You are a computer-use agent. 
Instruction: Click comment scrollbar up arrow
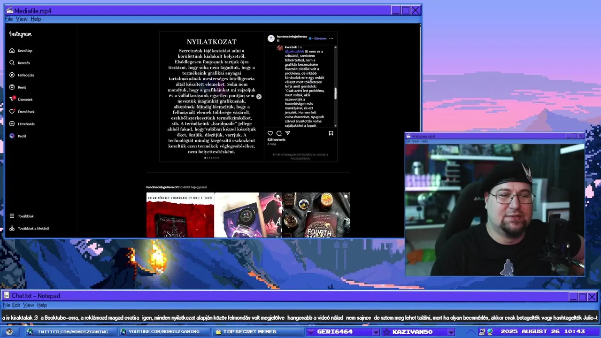(x=335, y=47)
